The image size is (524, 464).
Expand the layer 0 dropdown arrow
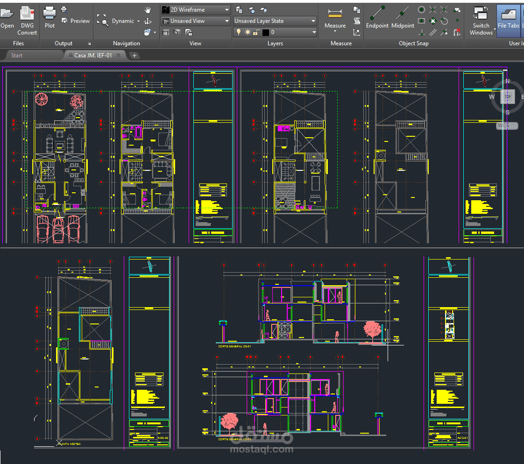(x=314, y=32)
